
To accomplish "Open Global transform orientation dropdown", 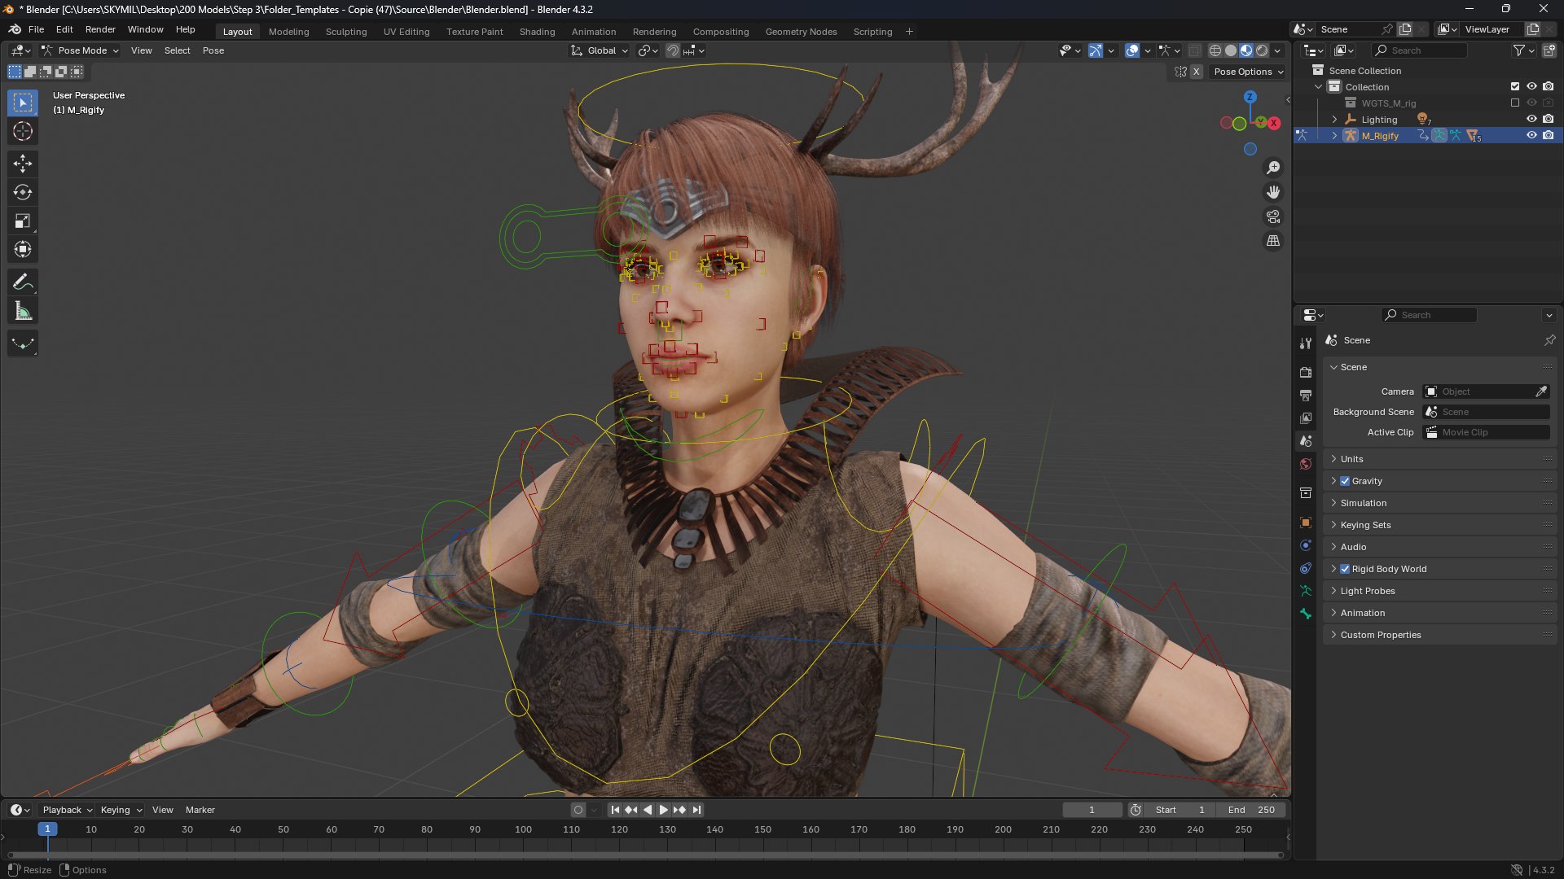I will click(600, 50).
